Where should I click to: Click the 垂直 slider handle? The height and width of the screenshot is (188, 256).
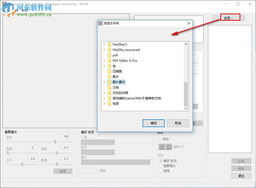[x=57, y=164]
